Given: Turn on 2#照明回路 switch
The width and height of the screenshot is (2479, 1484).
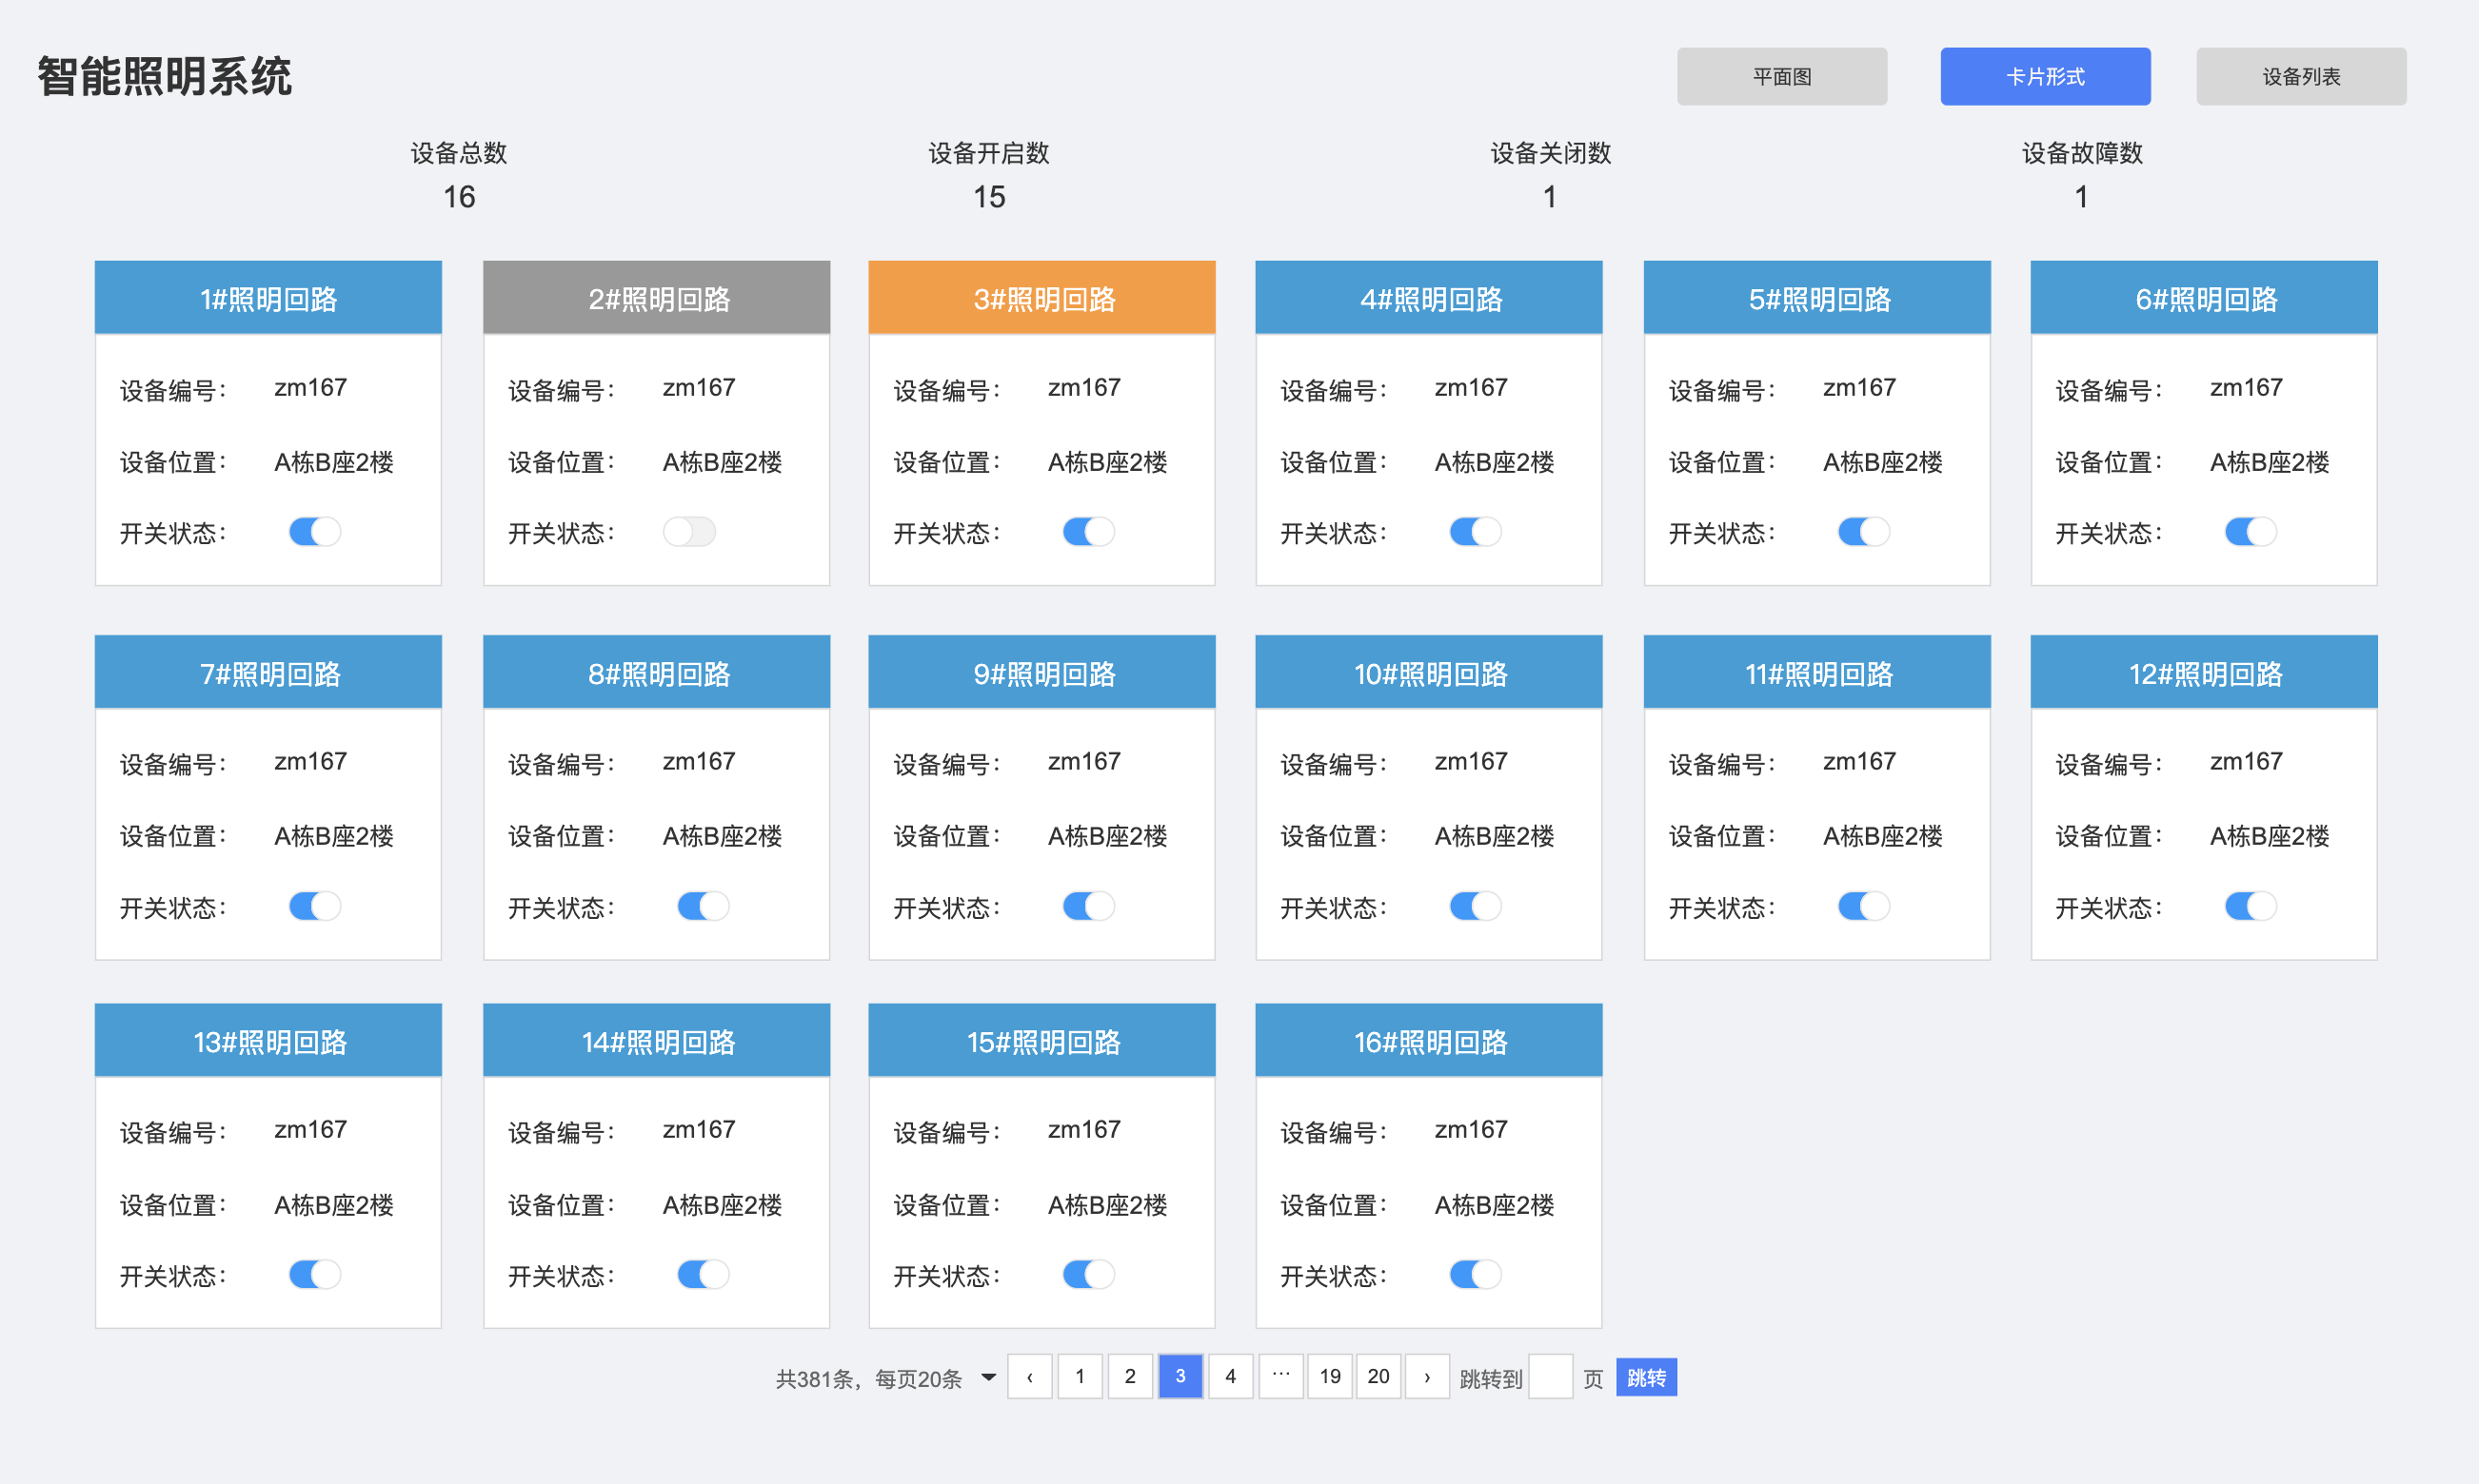Looking at the screenshot, I should [688, 532].
